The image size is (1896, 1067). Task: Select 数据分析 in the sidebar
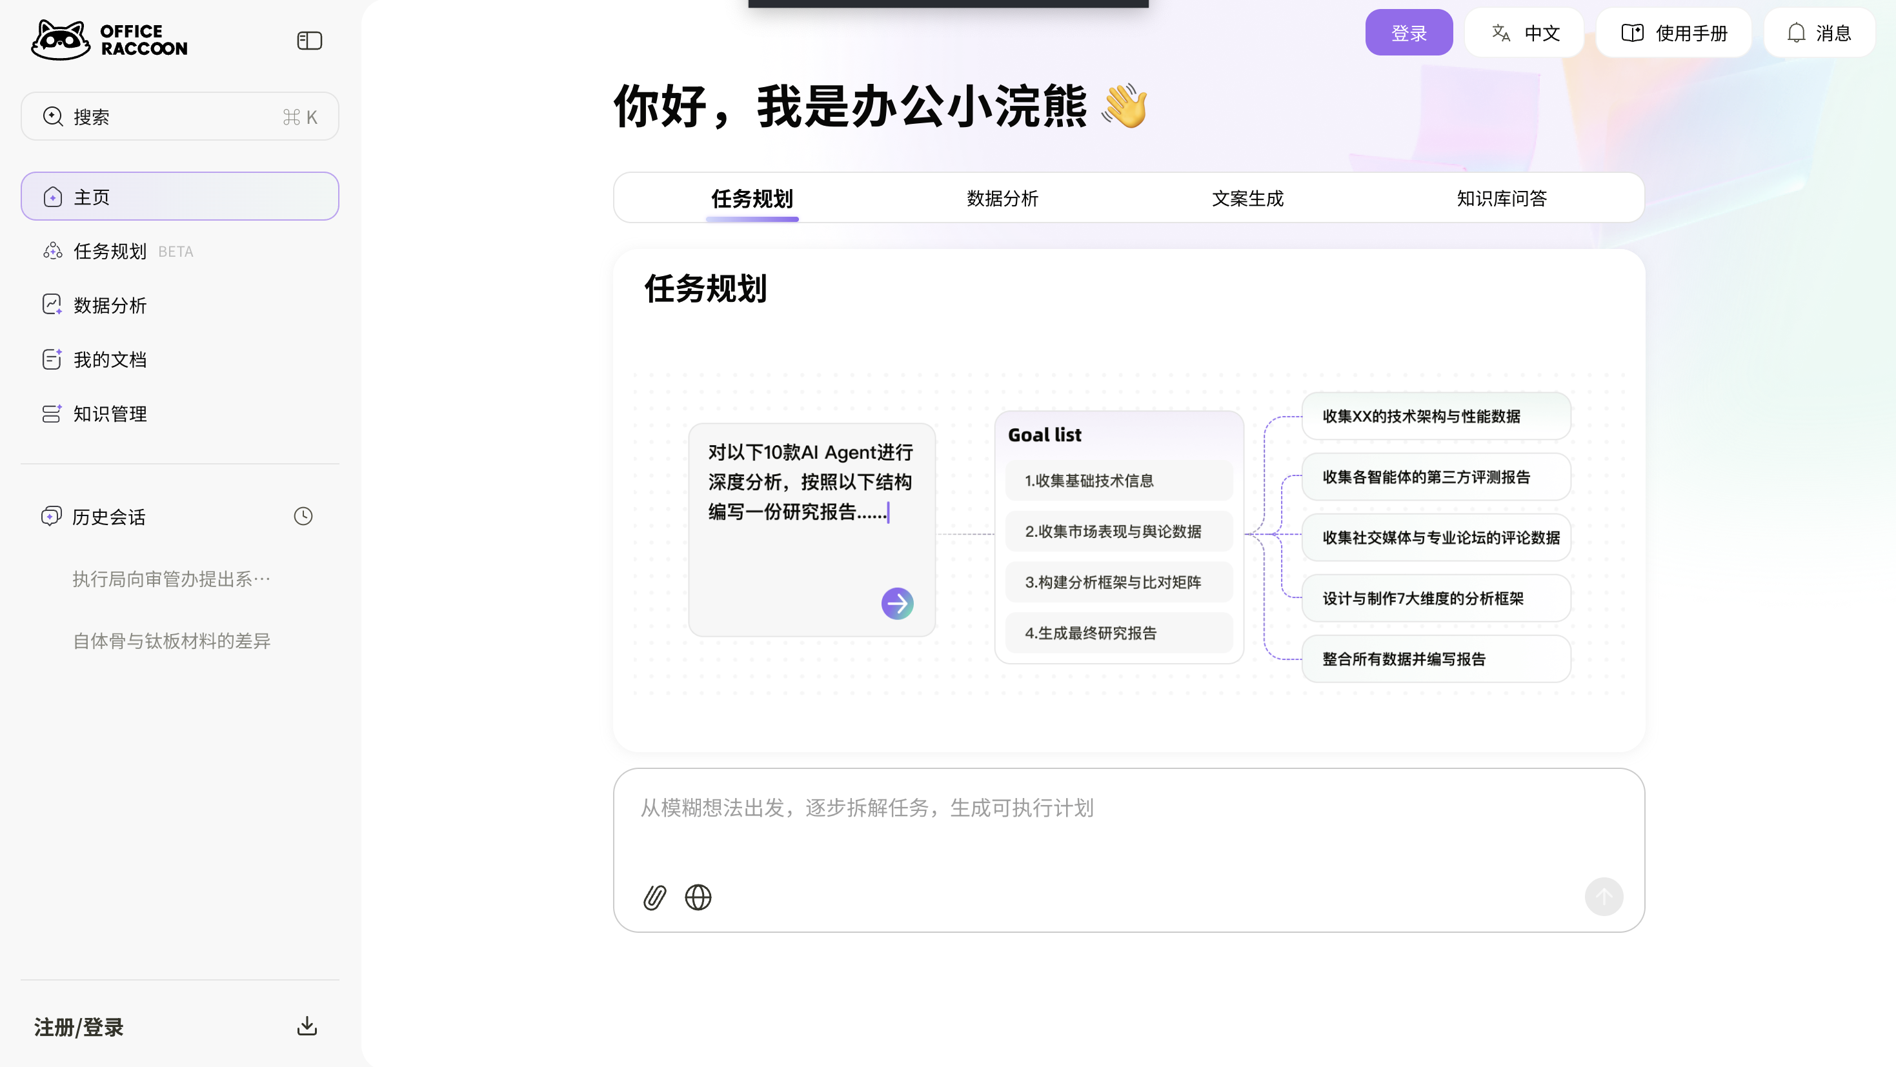click(110, 304)
